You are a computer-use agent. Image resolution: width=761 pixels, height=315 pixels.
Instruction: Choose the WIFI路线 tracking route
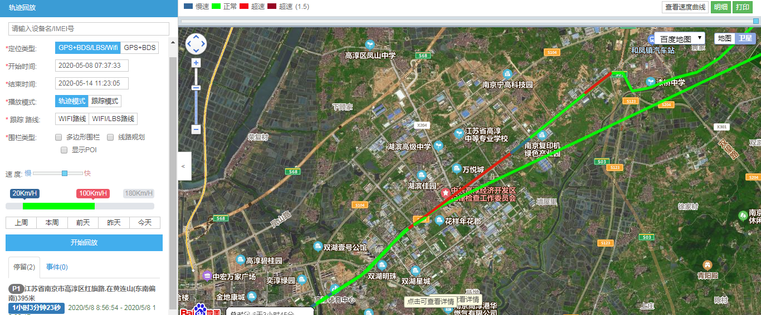click(72, 119)
